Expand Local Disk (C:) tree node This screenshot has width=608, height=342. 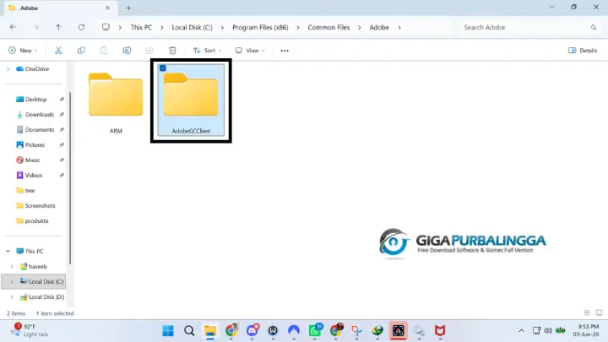pos(12,281)
